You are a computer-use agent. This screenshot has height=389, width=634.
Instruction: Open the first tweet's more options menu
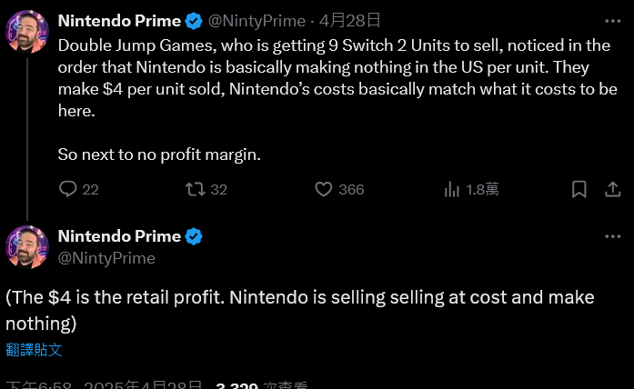click(x=613, y=20)
